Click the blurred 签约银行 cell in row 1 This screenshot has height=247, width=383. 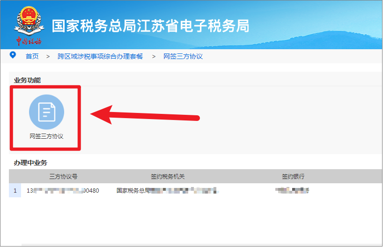(x=292, y=190)
